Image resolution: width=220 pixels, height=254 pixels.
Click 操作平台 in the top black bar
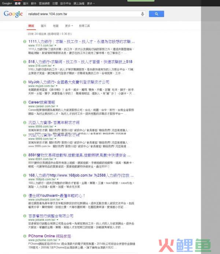[65, 3]
